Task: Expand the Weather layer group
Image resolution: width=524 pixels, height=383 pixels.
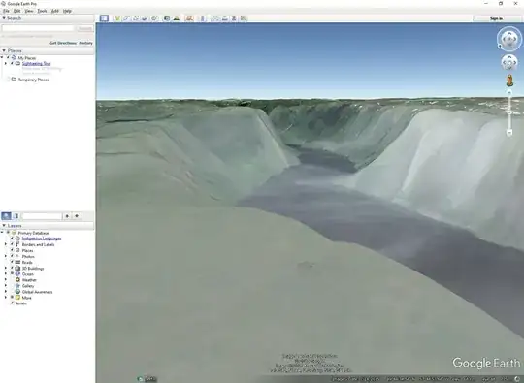Action: (x=6, y=280)
